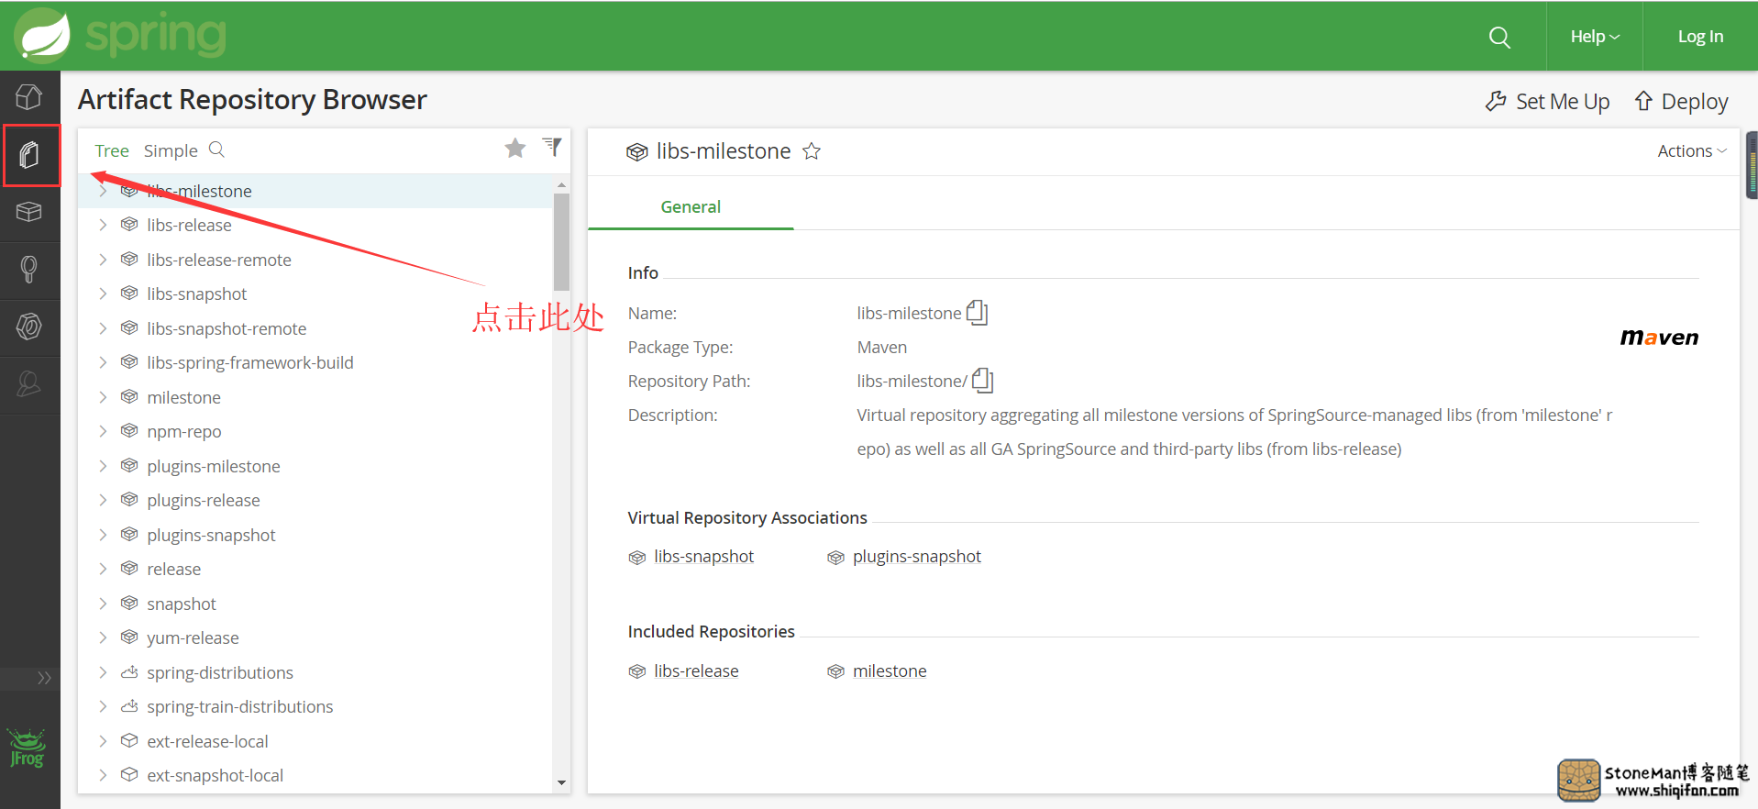Click the spring-distributions remote repo icon

pyautogui.click(x=129, y=672)
